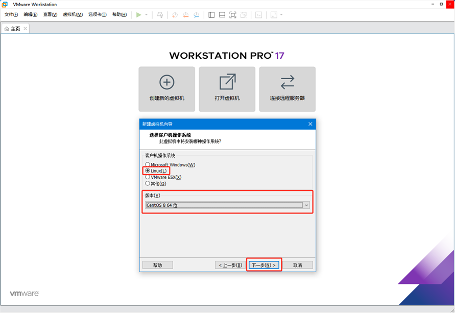Screen dimensions: 455x313
Task: Click the 客户机操作系统 group label
Action: coord(160,156)
